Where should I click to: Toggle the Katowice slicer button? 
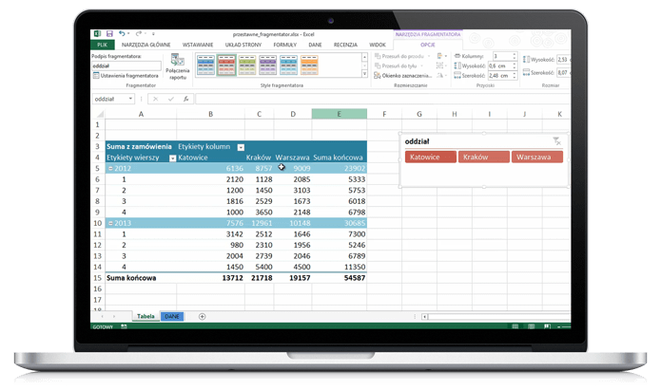(x=429, y=157)
